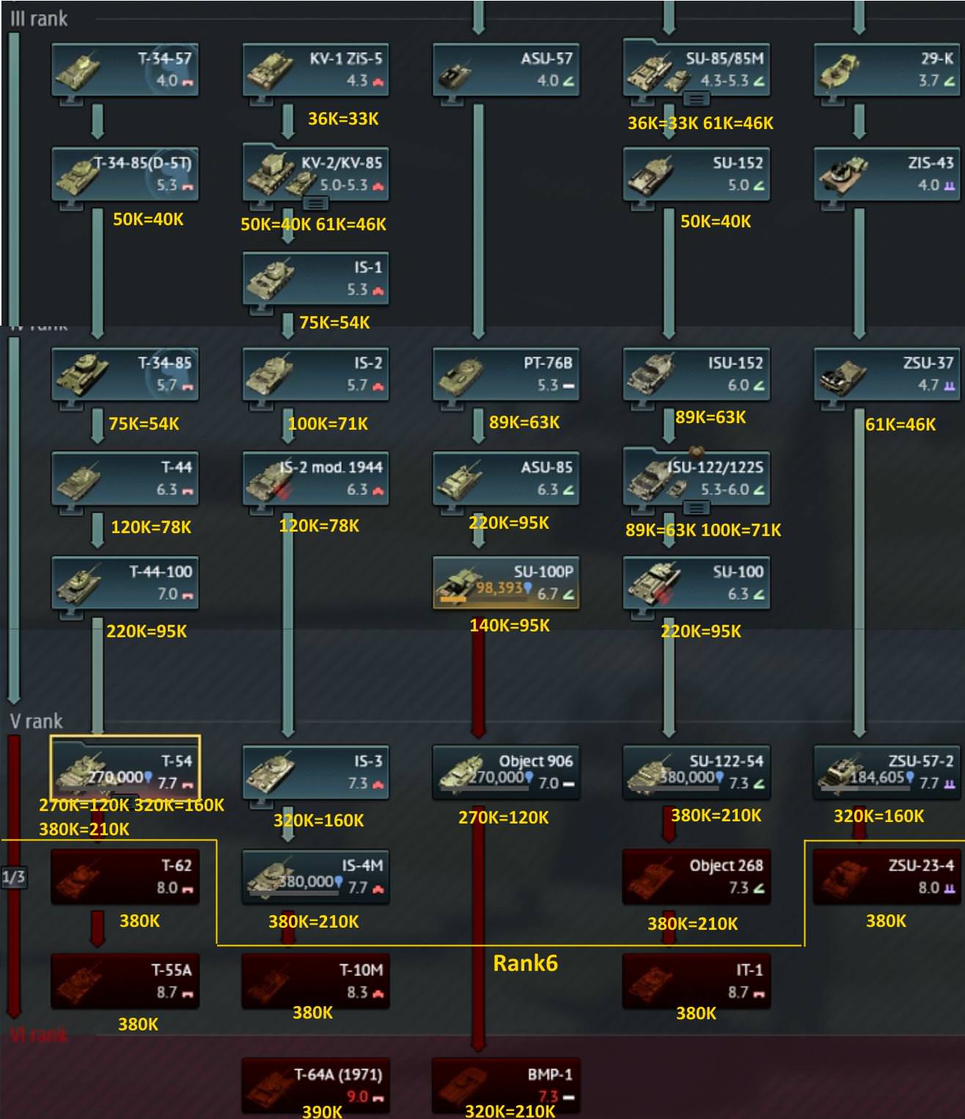Click the BMP-1 light tank class icon

click(568, 1098)
